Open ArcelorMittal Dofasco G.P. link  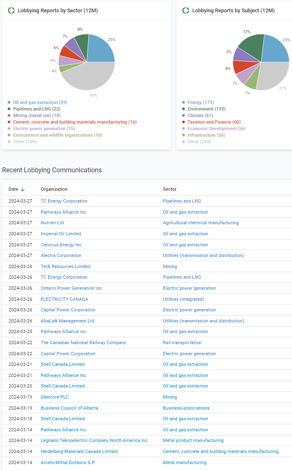[x=68, y=462]
